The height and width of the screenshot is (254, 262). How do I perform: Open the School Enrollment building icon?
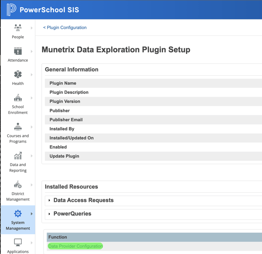pos(18,98)
